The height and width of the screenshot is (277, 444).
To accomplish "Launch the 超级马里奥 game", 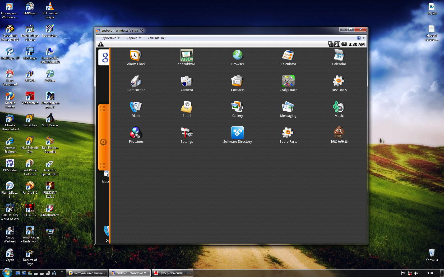I will coord(339,135).
